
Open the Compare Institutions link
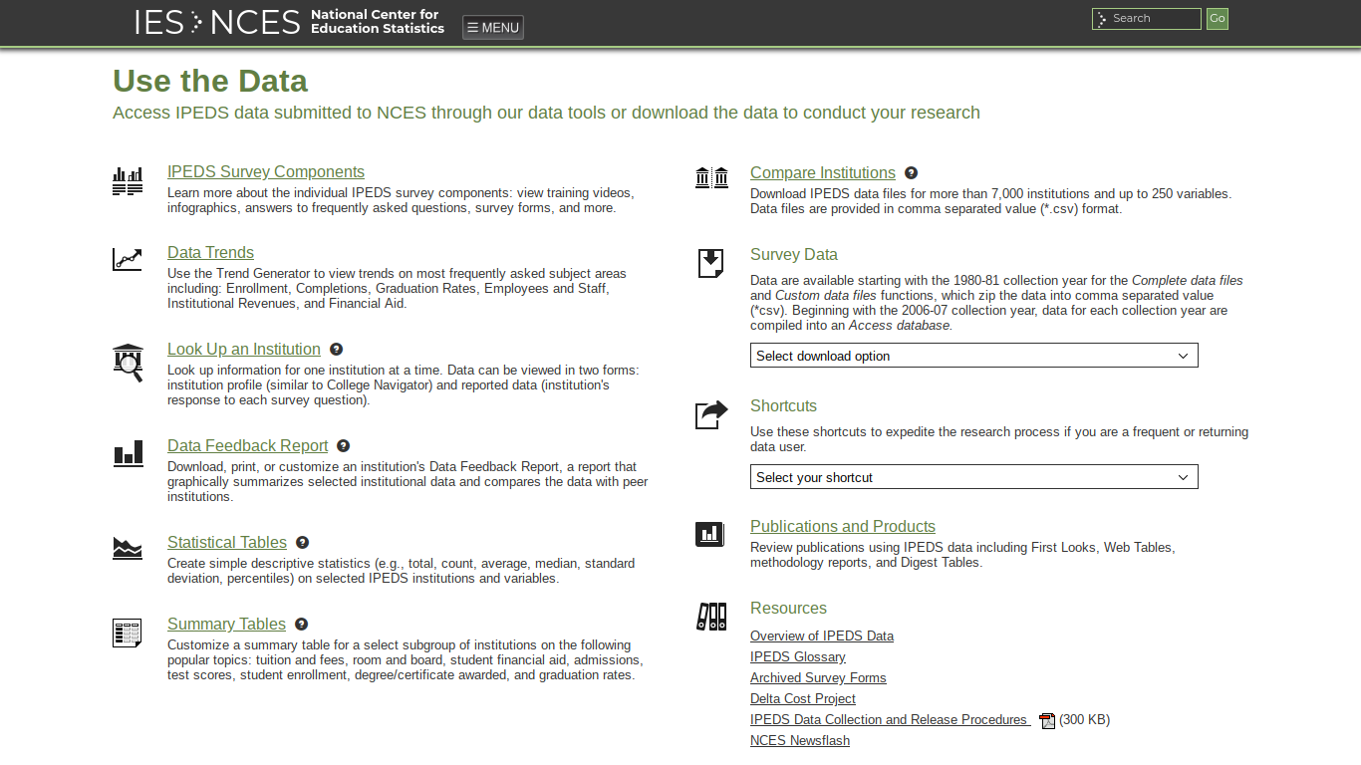(x=823, y=173)
